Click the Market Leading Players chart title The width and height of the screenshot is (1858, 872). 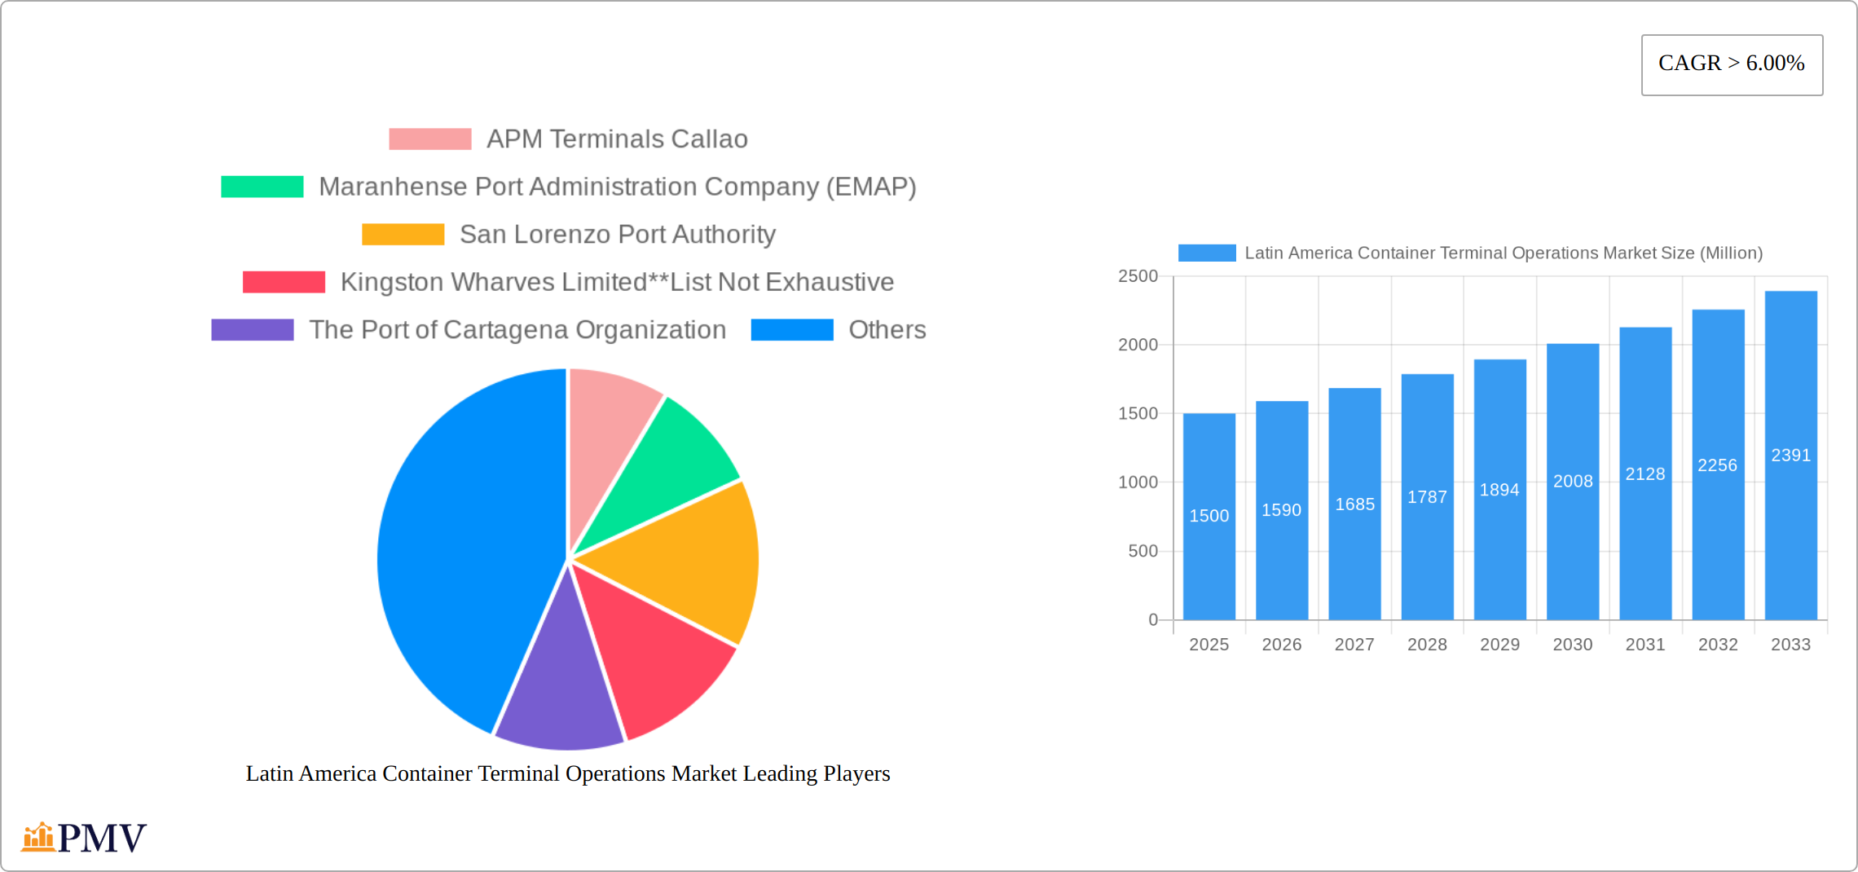coord(567,773)
